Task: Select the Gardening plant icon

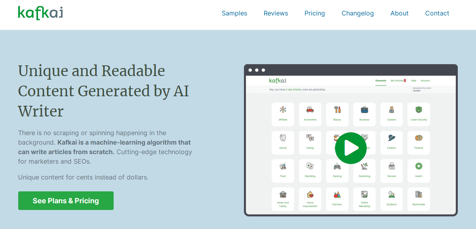Action: pyautogui.click(x=364, y=166)
